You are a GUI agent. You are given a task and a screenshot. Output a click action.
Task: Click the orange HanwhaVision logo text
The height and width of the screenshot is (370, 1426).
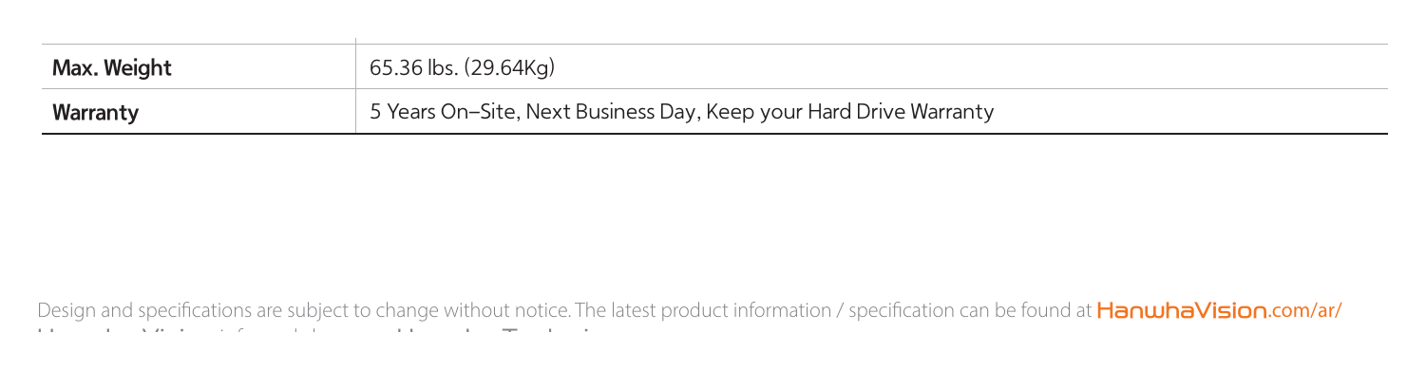click(1182, 310)
